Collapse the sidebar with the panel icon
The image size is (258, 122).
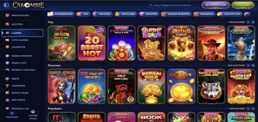point(6,5)
